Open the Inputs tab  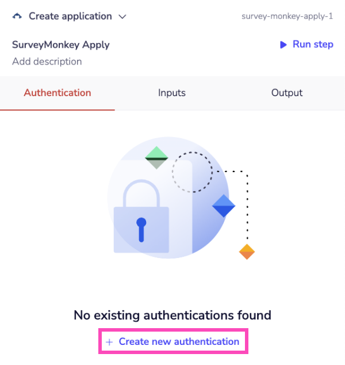tap(172, 93)
